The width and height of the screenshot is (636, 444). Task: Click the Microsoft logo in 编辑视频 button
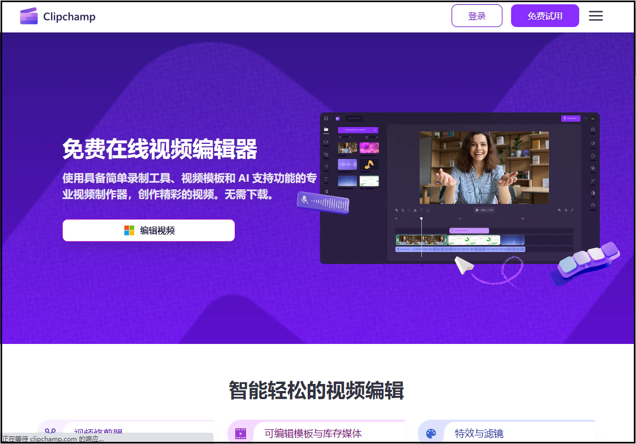129,230
